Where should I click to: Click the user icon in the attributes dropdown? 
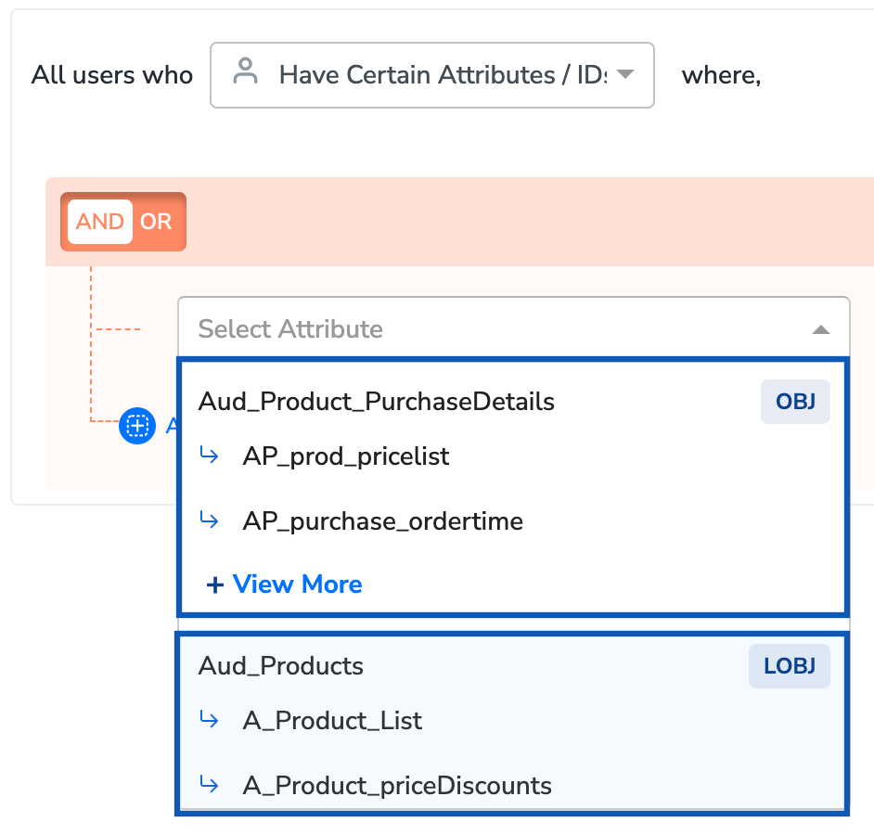point(245,72)
